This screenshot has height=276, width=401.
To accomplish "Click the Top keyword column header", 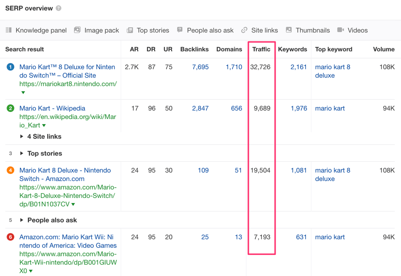I will [334, 49].
